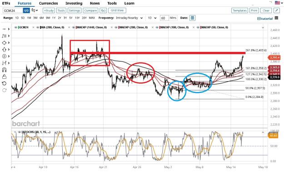Screen dimensions: 284x174
Task: Open the ETFs menu
Action: click(6, 3)
